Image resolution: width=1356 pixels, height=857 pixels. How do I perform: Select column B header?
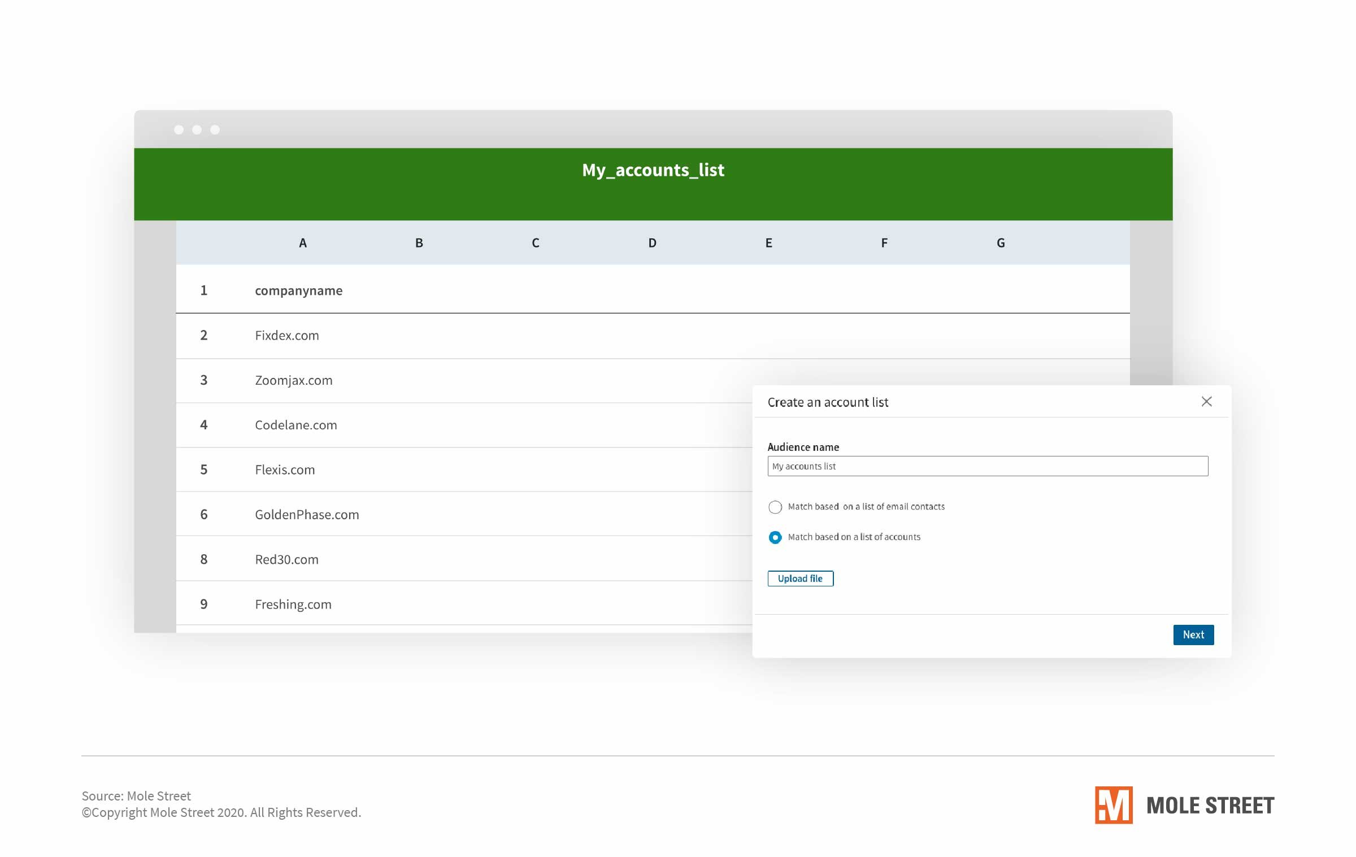[x=419, y=243]
